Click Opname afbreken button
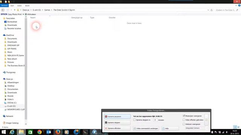 tap(117, 128)
